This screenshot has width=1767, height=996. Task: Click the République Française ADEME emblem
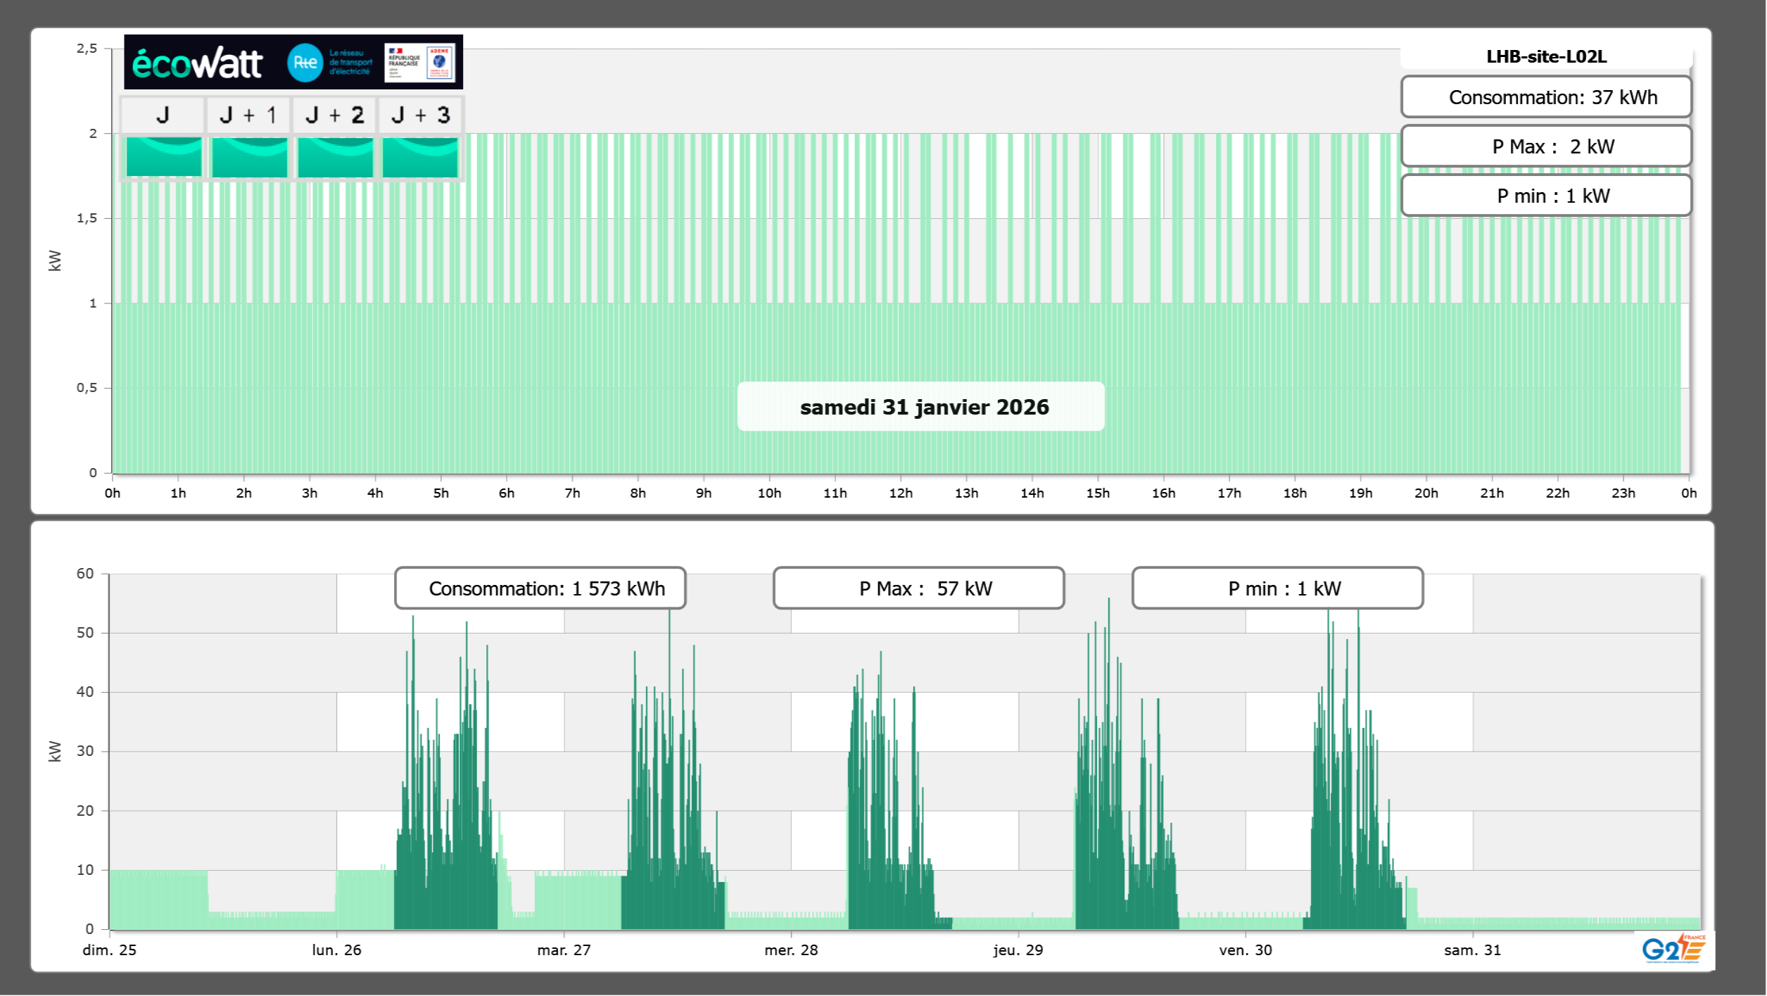click(x=420, y=63)
